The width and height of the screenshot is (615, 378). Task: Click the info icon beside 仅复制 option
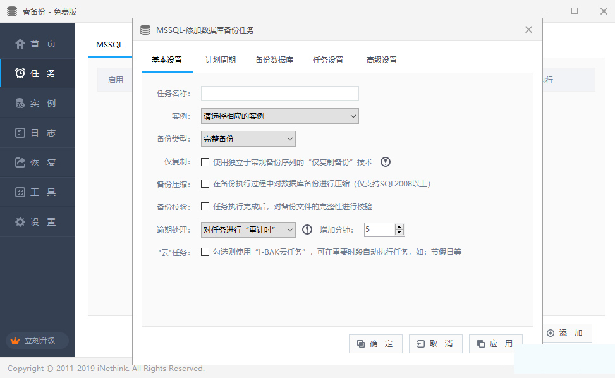pos(385,162)
